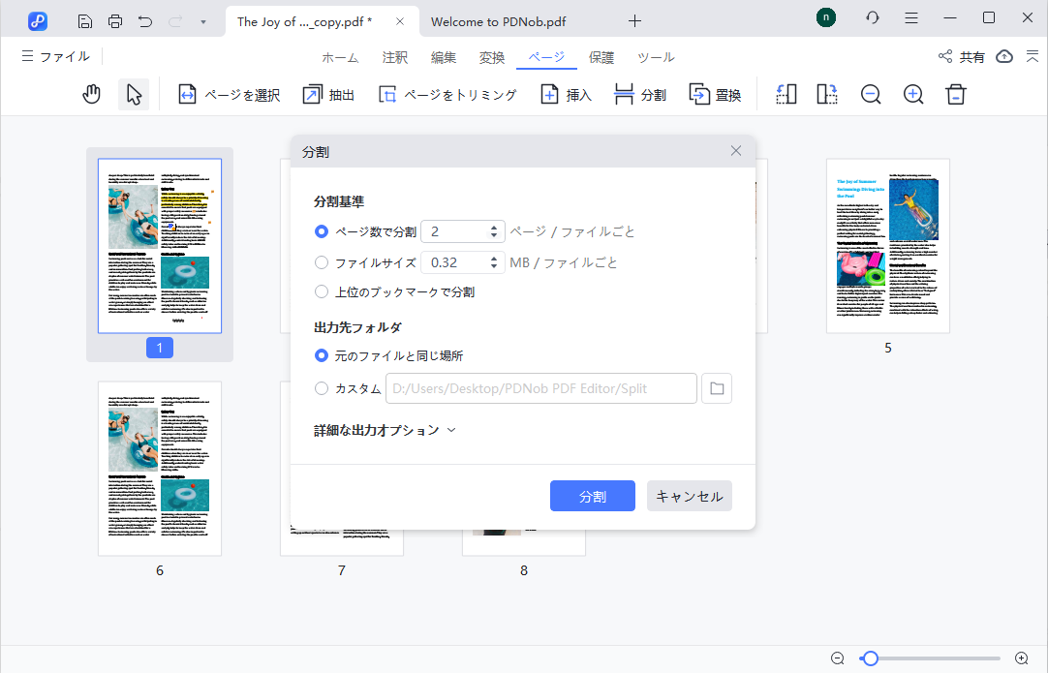The width and height of the screenshot is (1048, 673).
Task: Select the ファイルサイズ split option
Action: [x=321, y=261]
